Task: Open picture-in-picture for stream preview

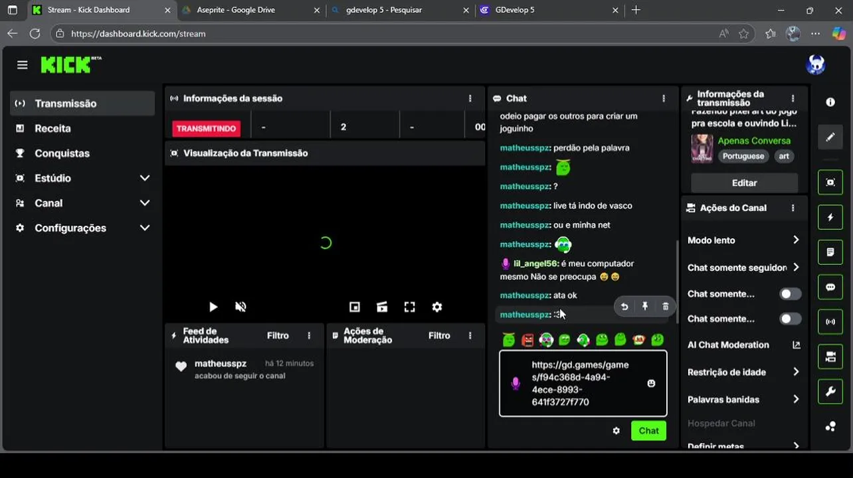Action: point(355,307)
